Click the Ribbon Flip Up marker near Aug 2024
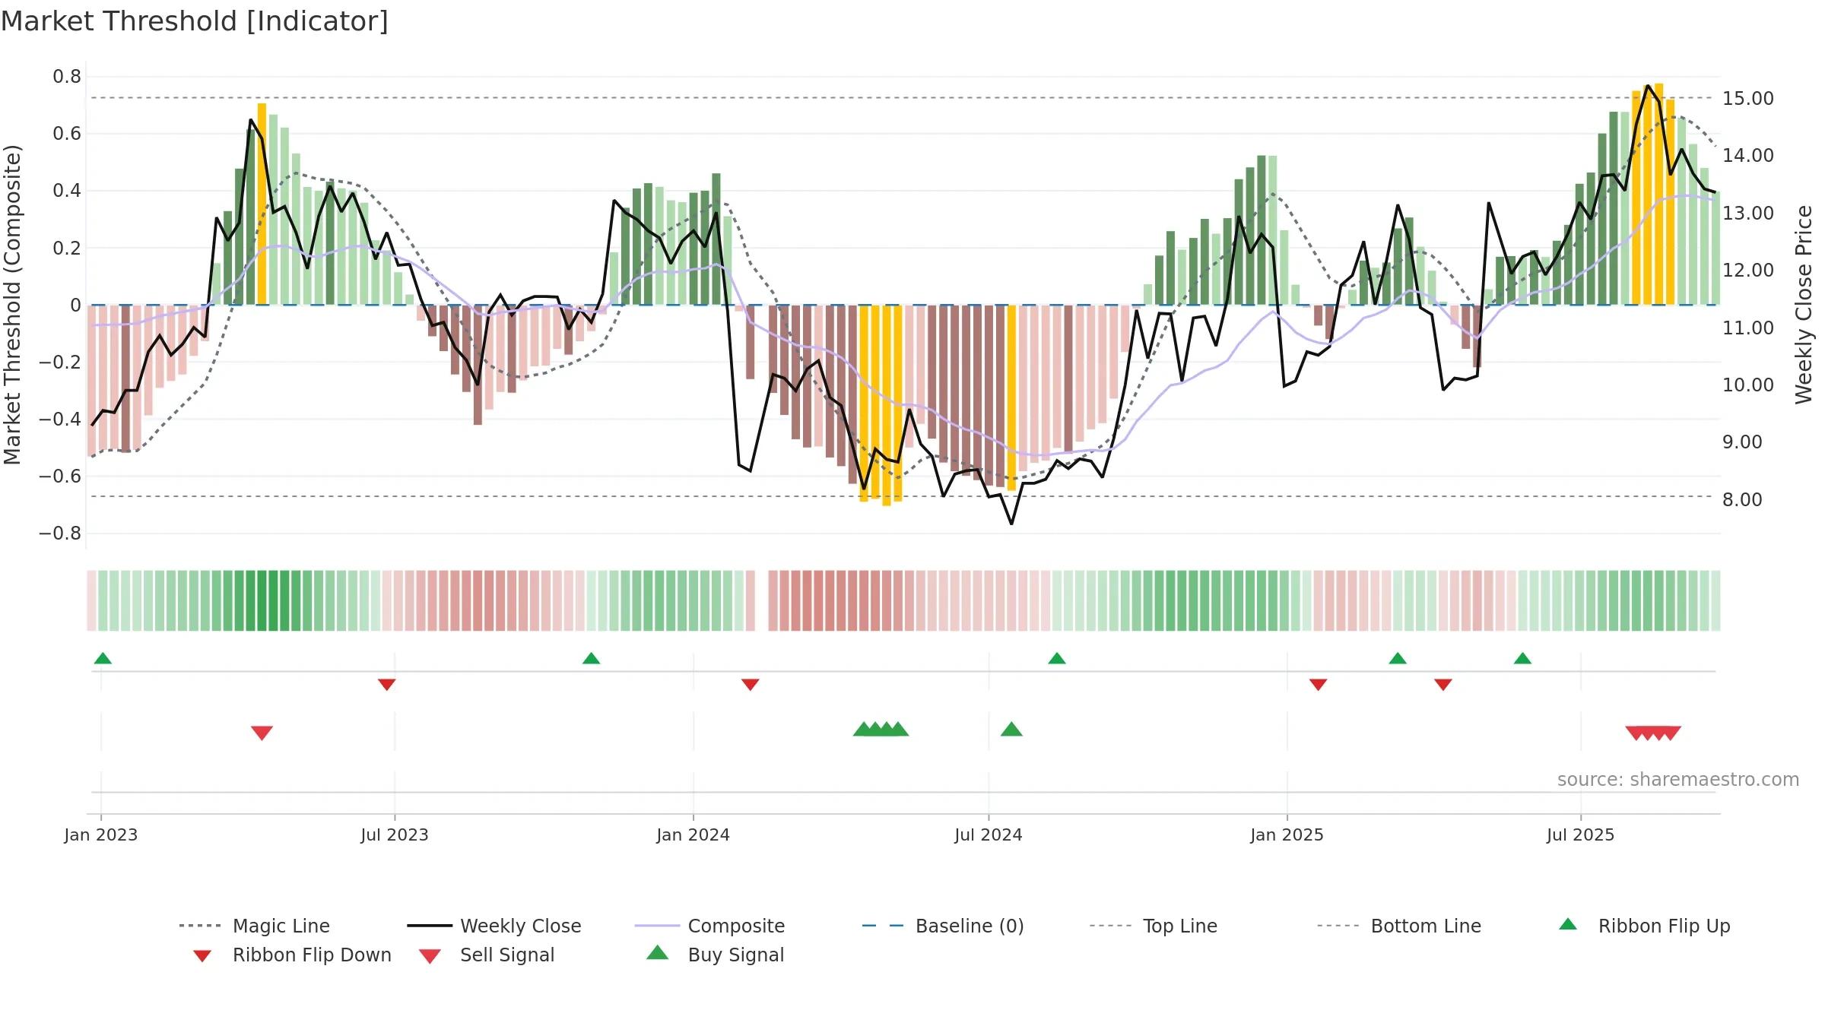The height and width of the screenshot is (1026, 1825). click(1057, 658)
